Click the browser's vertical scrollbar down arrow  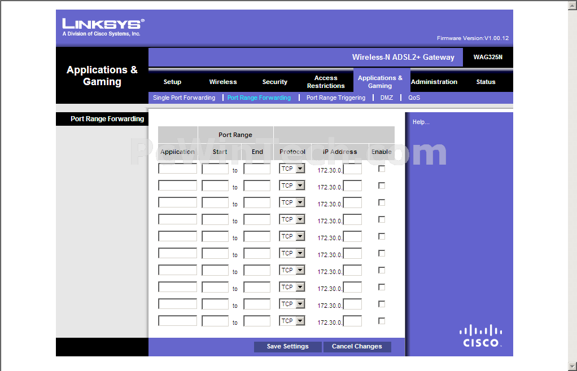(x=572, y=366)
